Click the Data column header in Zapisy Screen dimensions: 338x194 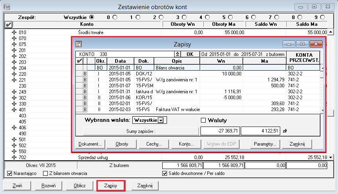tap(120, 61)
